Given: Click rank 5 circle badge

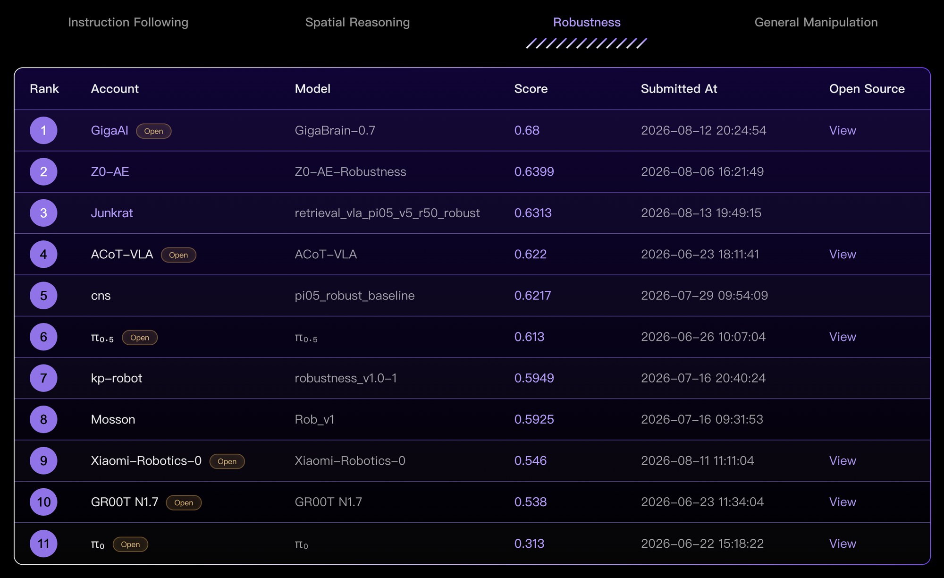Looking at the screenshot, I should click(43, 296).
